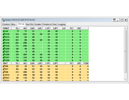Switch to the Sky Plot tab
The width and height of the screenshot is (129, 100).
coord(30,24)
